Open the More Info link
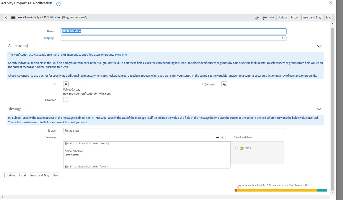 click(x=121, y=55)
